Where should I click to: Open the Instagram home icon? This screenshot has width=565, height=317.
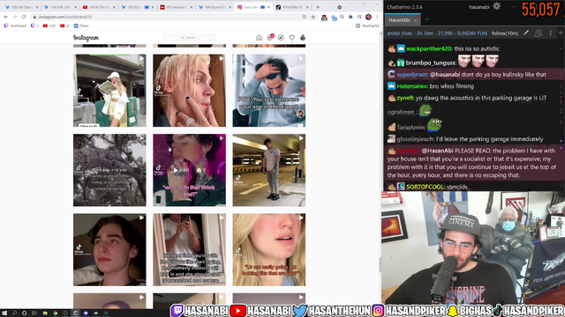point(259,38)
